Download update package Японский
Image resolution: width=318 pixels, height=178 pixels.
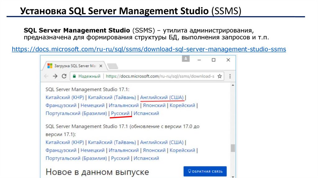tap(154, 150)
